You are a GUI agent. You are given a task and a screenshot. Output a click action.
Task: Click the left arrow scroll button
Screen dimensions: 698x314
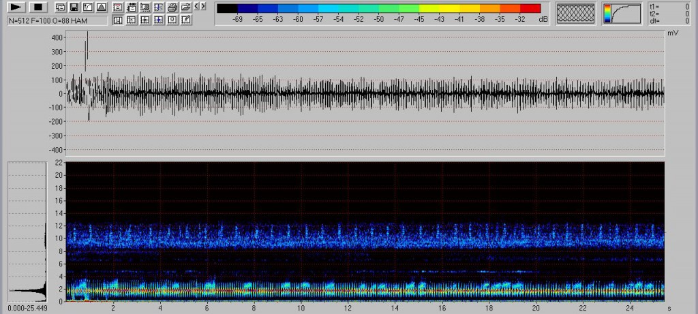(x=196, y=5)
